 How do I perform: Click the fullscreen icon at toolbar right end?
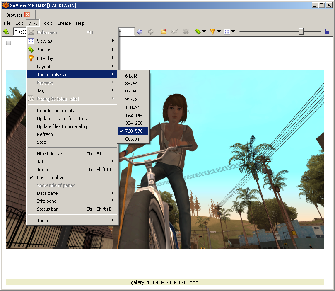click(328, 32)
